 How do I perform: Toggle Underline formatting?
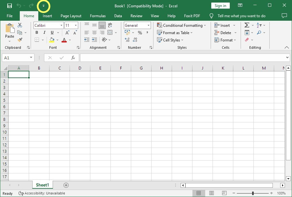tap(52, 33)
